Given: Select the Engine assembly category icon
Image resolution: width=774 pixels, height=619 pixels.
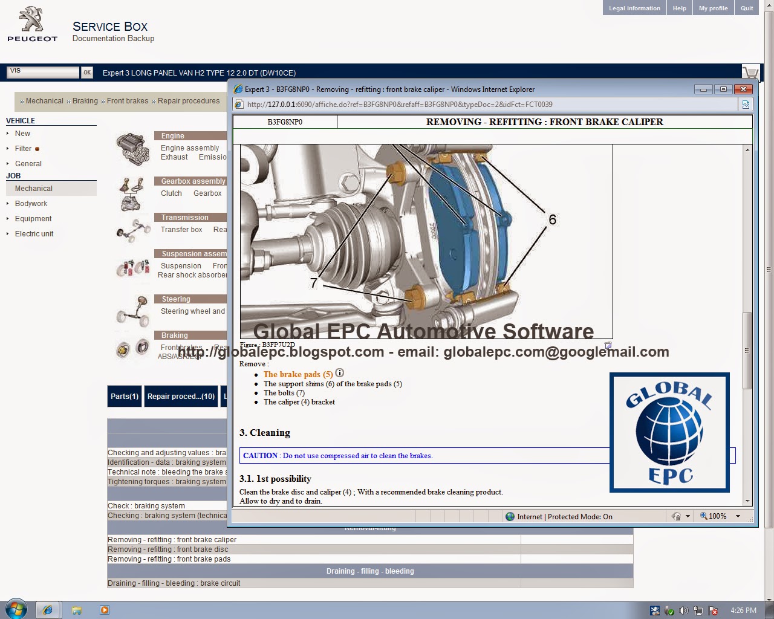Looking at the screenshot, I should click(x=132, y=147).
